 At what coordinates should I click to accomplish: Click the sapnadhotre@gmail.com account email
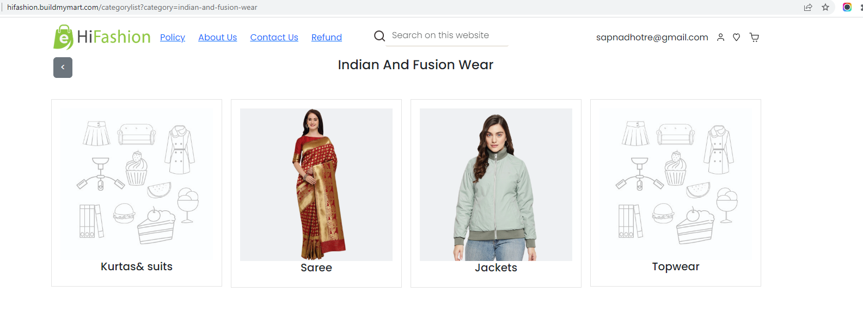coord(652,37)
